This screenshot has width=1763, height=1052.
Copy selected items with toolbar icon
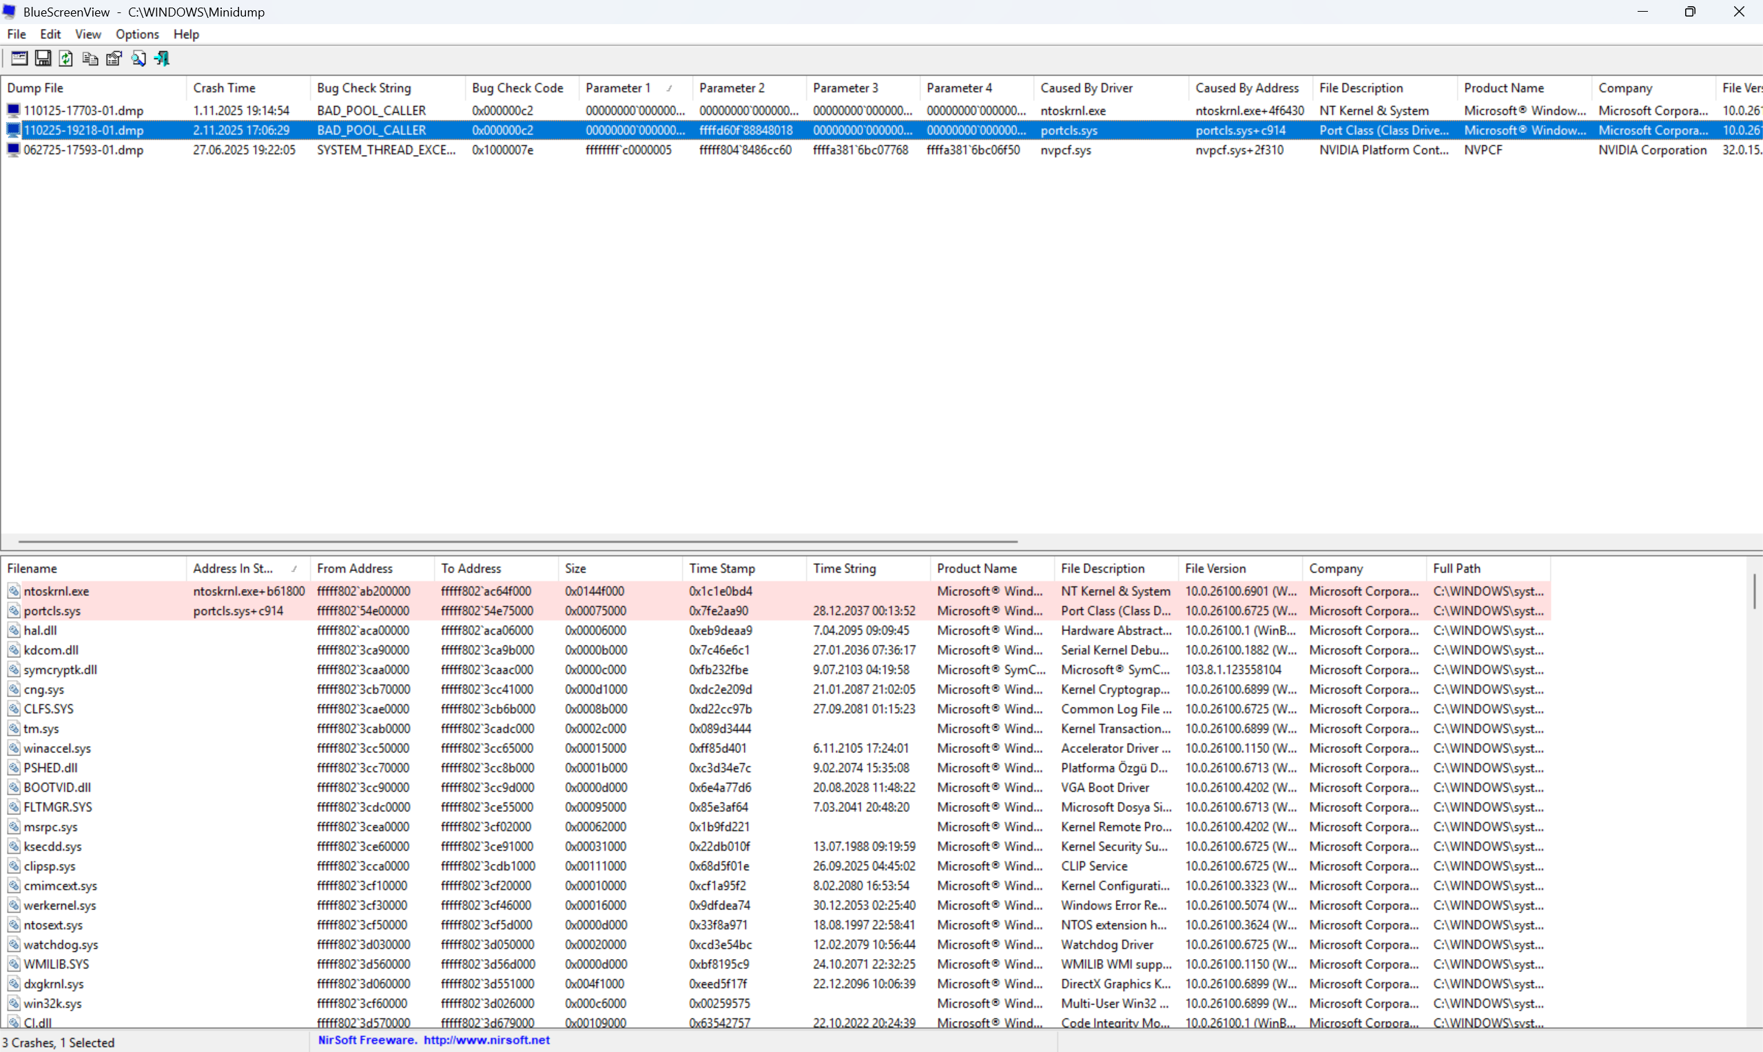click(90, 58)
